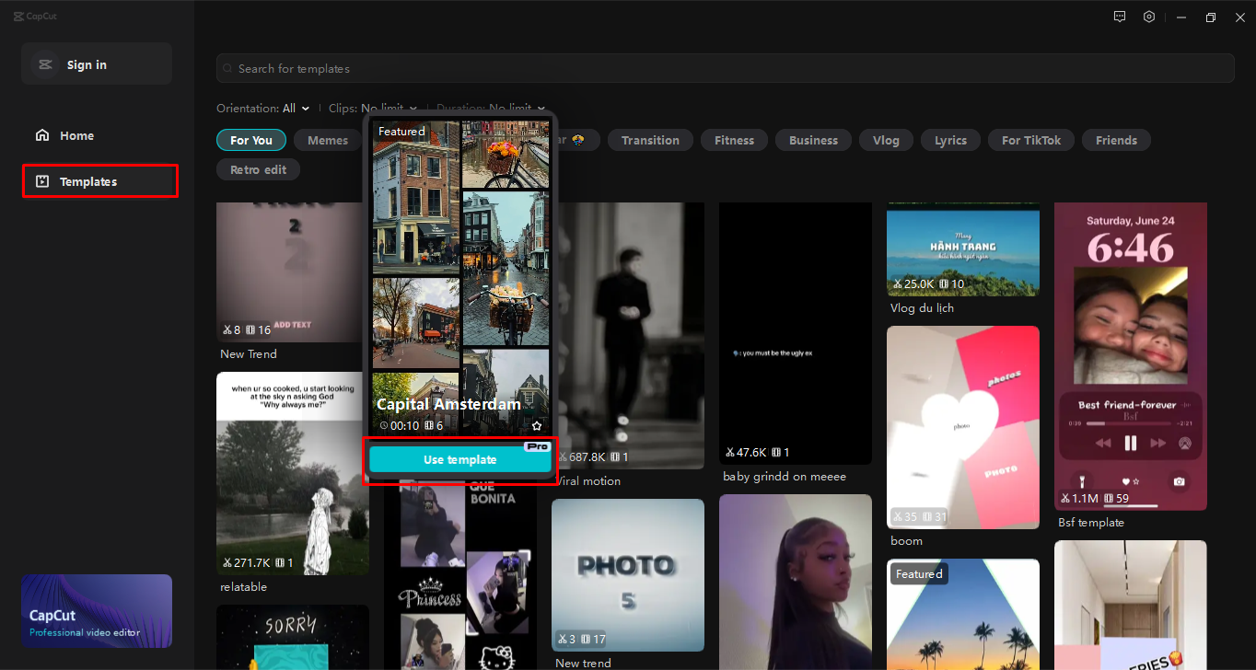This screenshot has height=670, width=1256.
Task: Click the search magnifier icon
Action: point(227,68)
